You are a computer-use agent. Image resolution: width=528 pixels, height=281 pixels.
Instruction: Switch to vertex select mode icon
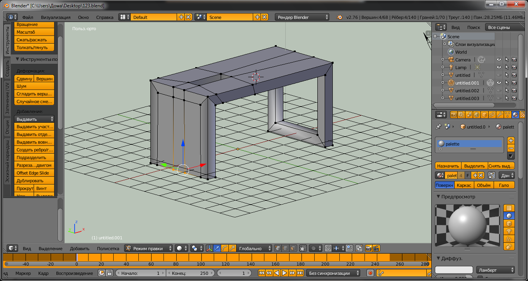[278, 248]
